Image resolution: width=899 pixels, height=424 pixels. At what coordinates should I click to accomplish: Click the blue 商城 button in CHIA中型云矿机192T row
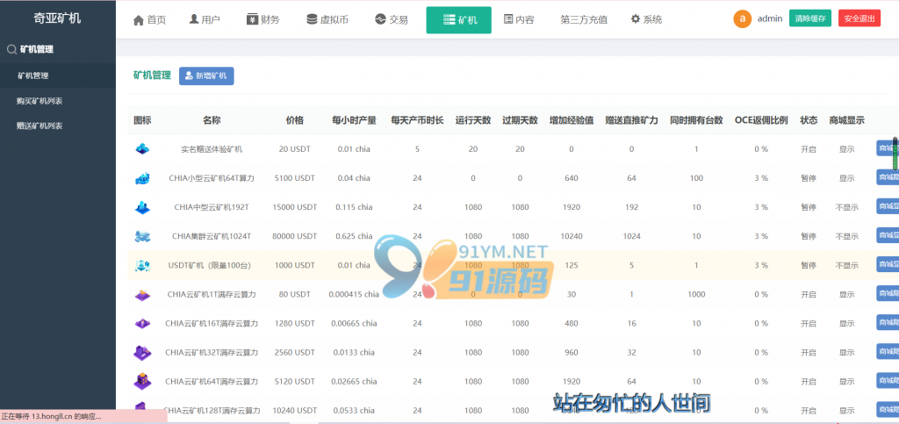pyautogui.click(x=888, y=206)
